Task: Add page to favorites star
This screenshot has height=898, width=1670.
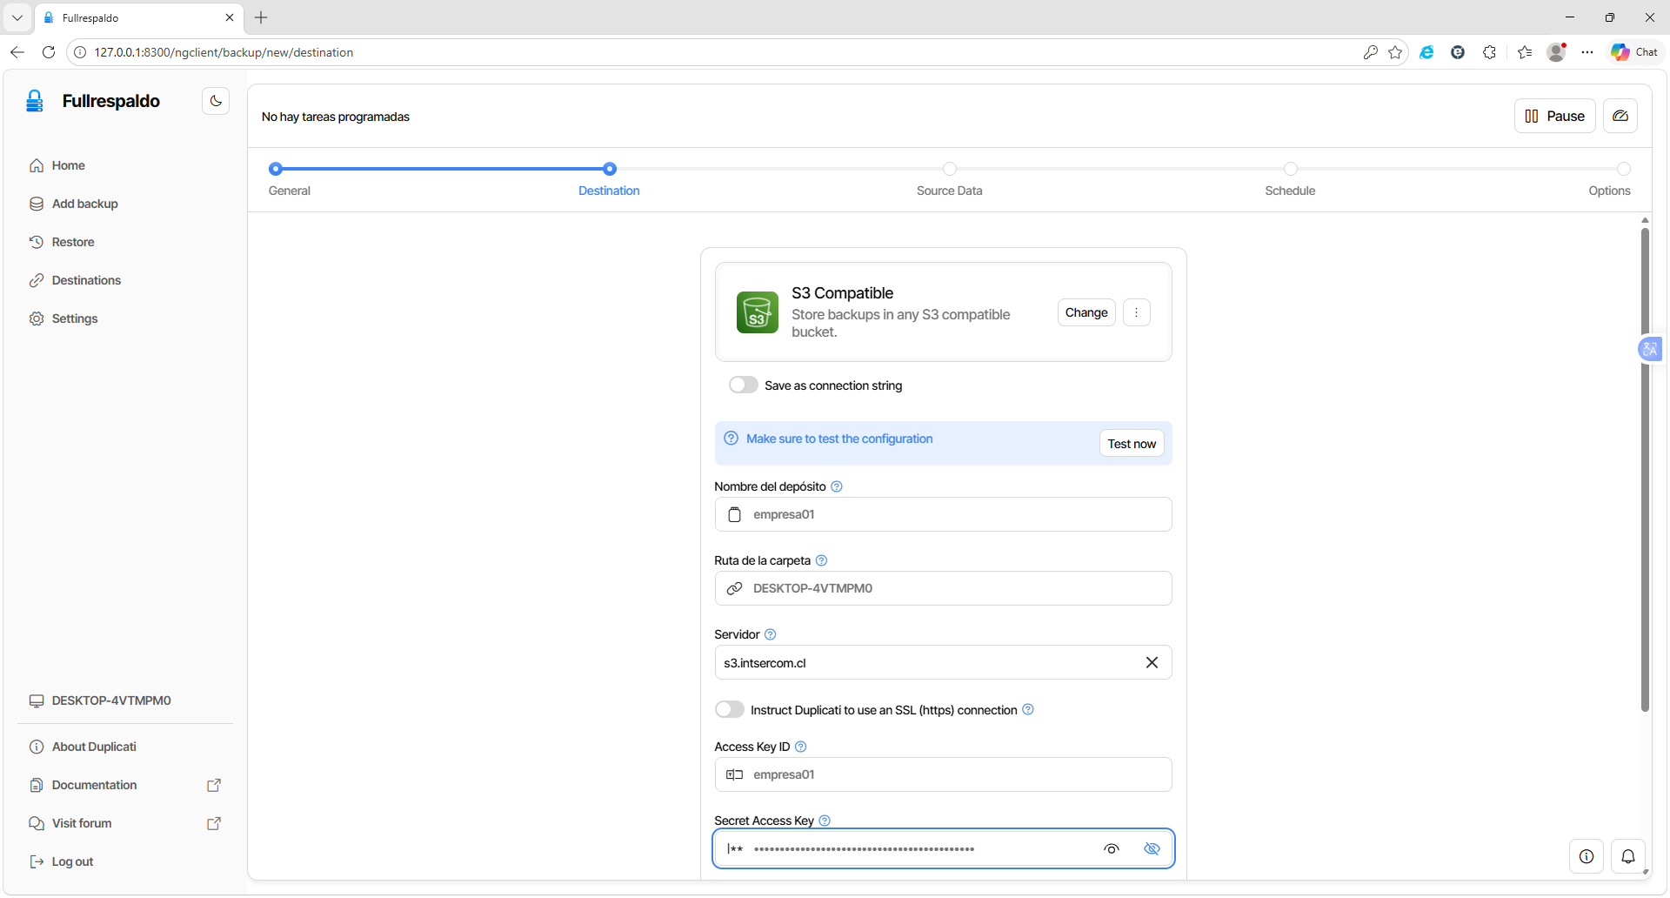Action: pyautogui.click(x=1396, y=52)
